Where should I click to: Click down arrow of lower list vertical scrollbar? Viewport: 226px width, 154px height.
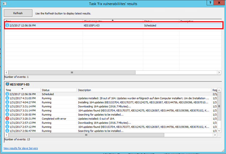point(219,131)
